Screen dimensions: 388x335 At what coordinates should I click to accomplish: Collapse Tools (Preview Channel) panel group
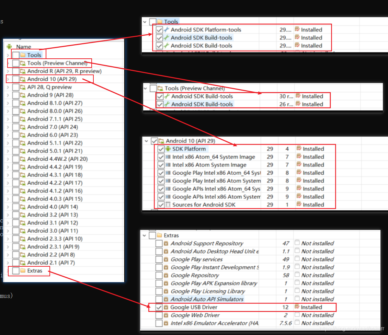pos(145,88)
